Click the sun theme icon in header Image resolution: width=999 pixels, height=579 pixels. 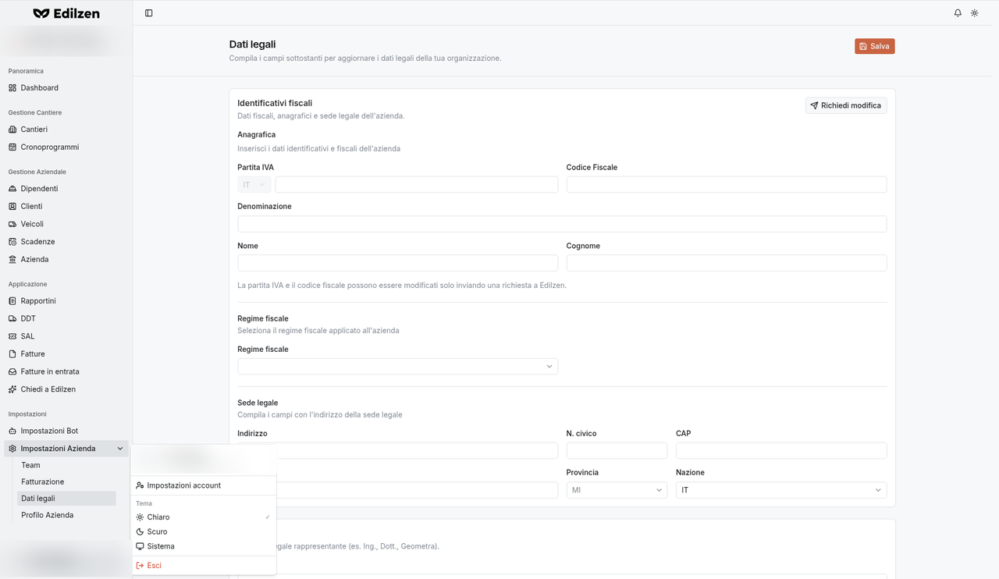(x=975, y=13)
